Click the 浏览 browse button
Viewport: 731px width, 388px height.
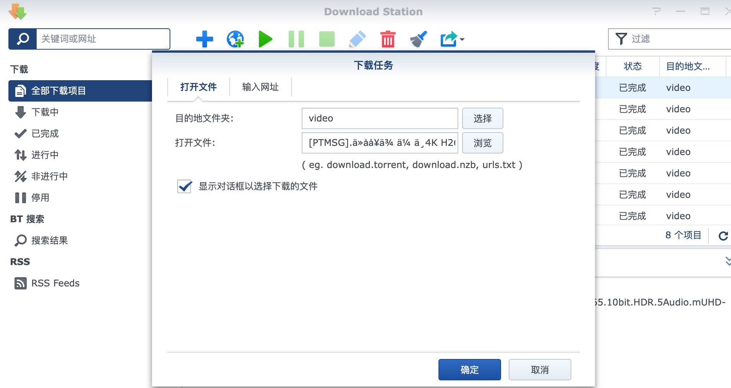tap(483, 143)
